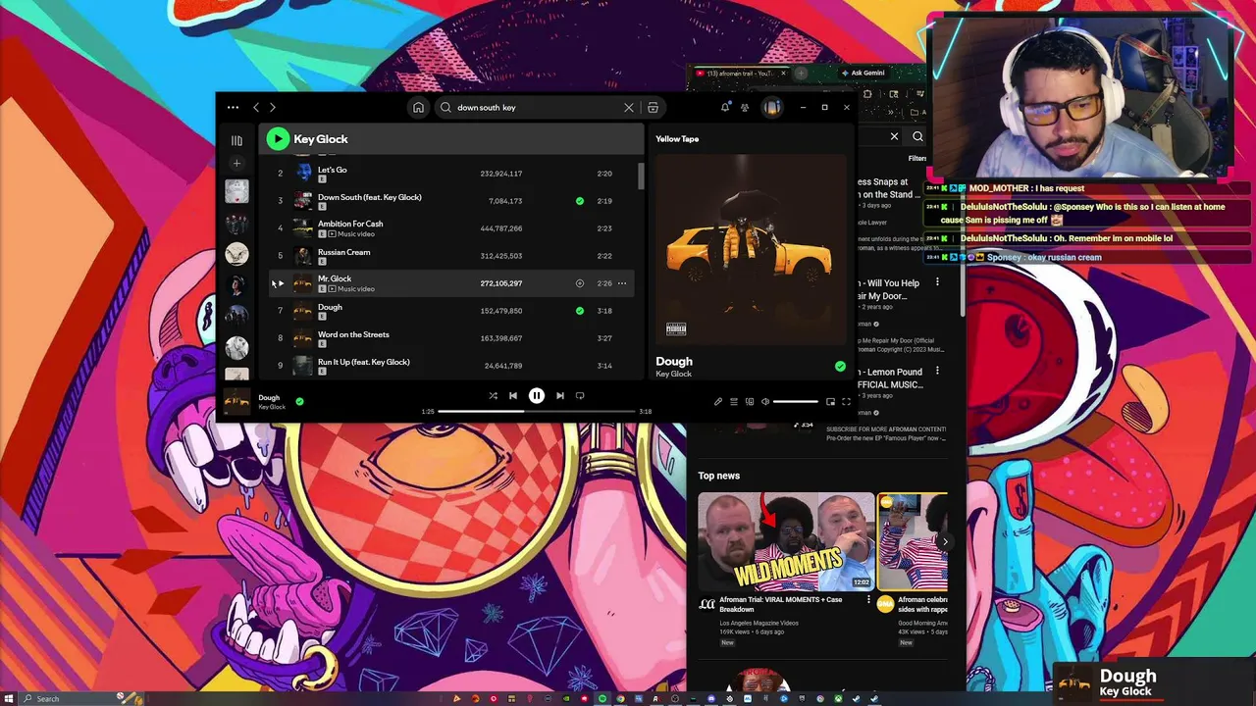
Task: Toggle saved check beside Dough in now-playing bar
Action: pos(299,401)
